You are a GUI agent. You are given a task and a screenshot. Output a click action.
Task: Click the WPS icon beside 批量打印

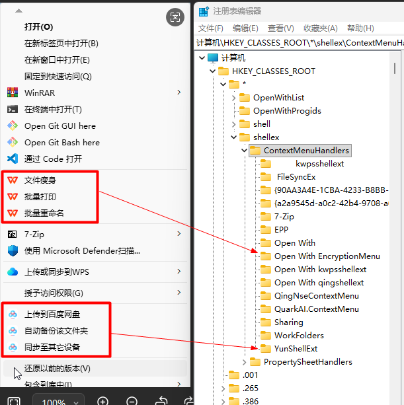click(13, 197)
